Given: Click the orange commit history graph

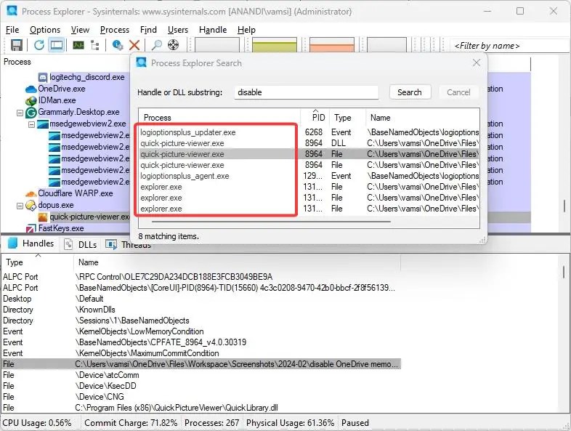Looking at the screenshot, I should click(331, 45).
